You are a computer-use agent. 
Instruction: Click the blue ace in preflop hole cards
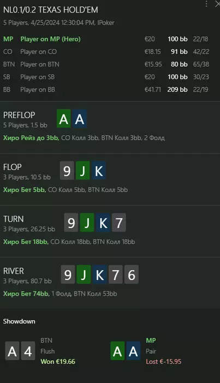tap(80, 119)
